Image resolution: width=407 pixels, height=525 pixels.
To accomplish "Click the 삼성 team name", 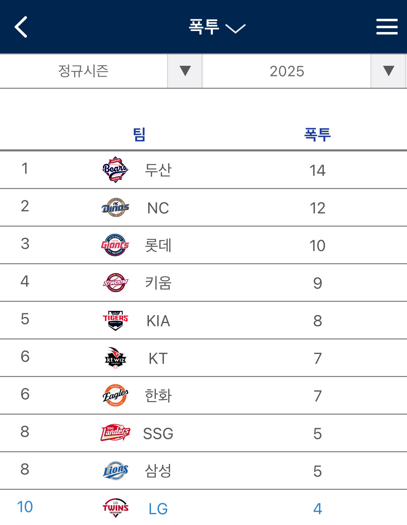I will [158, 471].
